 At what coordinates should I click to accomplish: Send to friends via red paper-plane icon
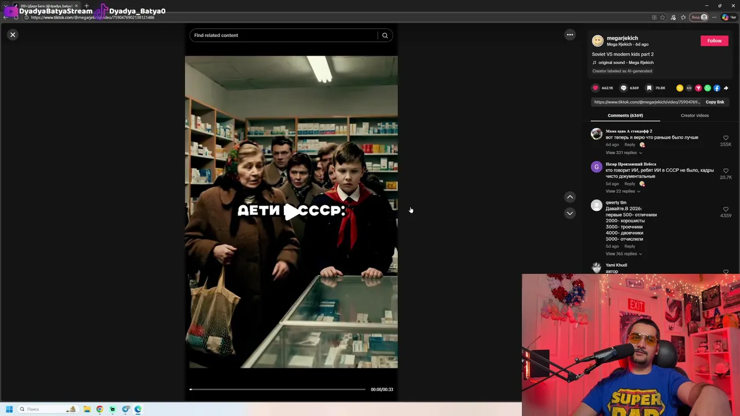tap(698, 88)
